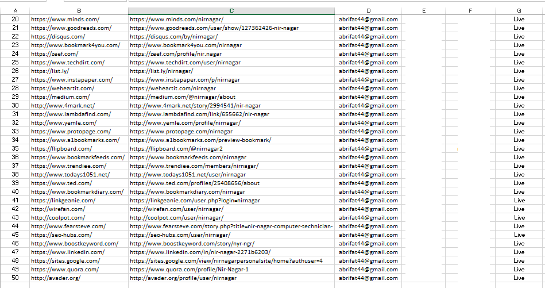Screen dimensions: 545x288
Task: Click the LinkedIn nir-nagar profile link cell
Action: [231, 252]
